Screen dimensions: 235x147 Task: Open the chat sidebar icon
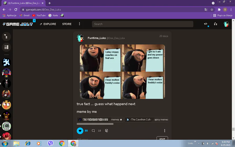pyautogui.click(x=6, y=36)
